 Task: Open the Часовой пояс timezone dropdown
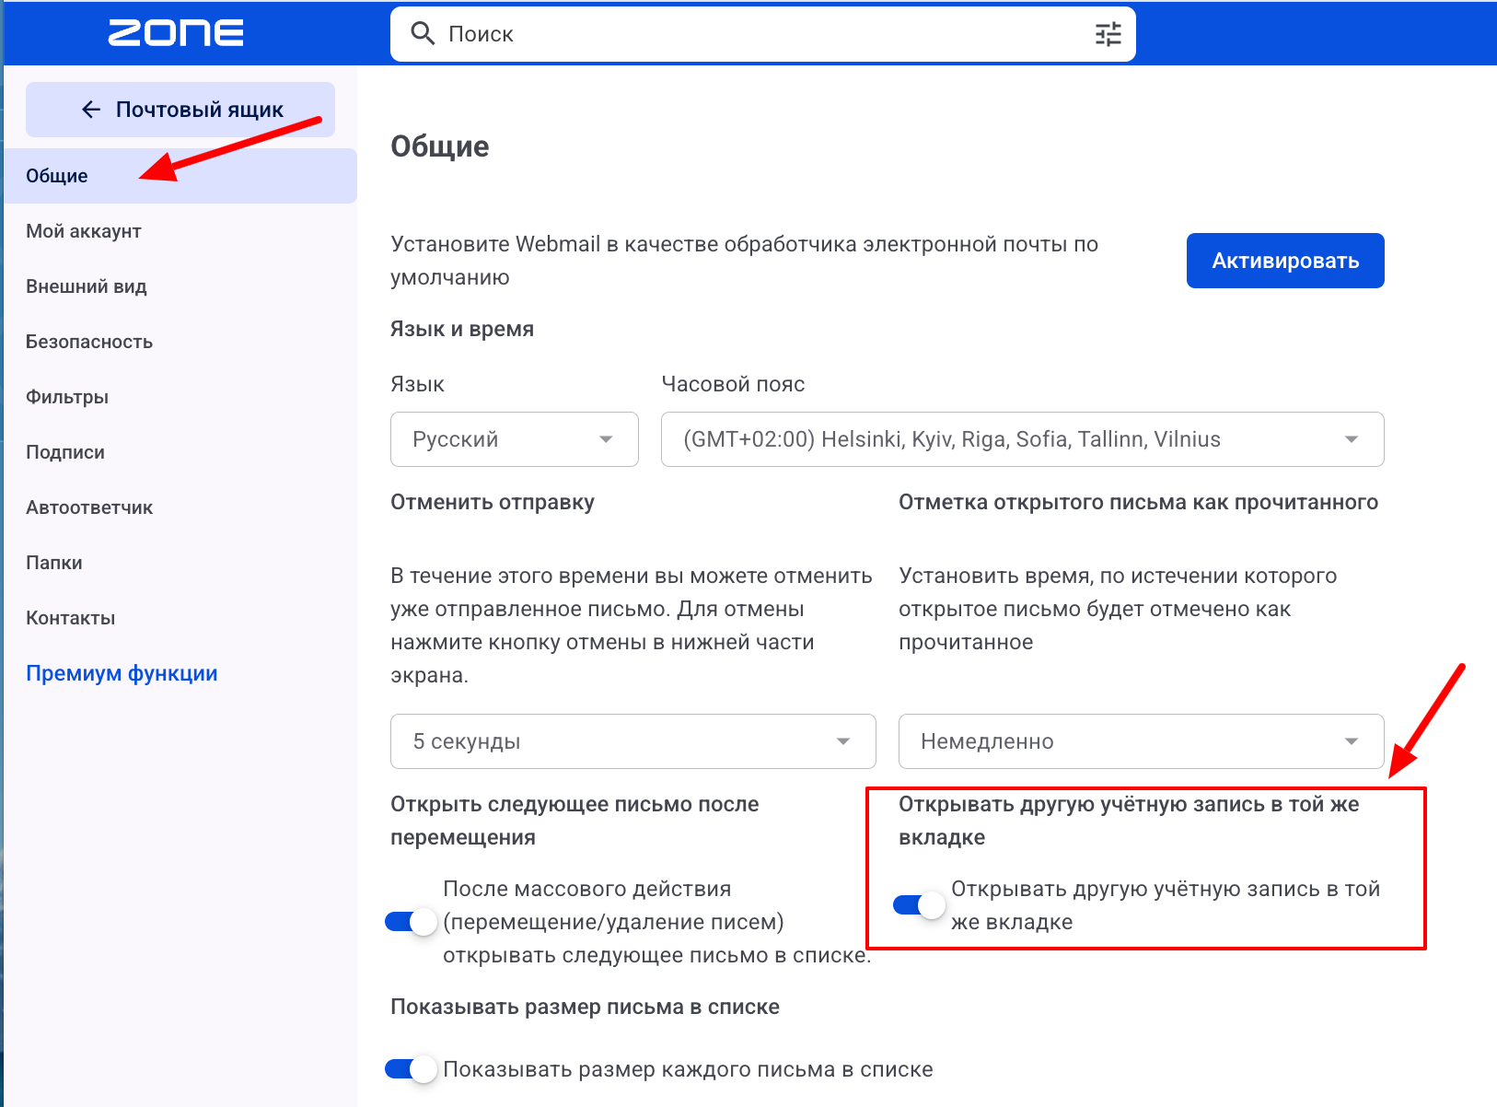[1022, 439]
